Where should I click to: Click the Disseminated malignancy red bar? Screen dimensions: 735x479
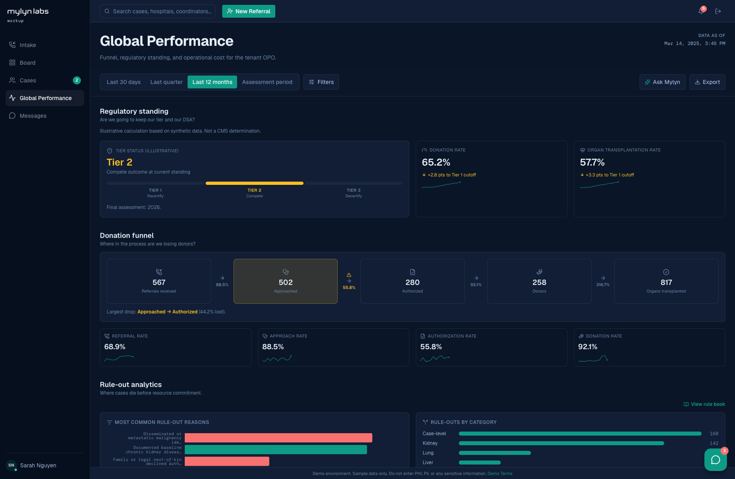(279, 438)
